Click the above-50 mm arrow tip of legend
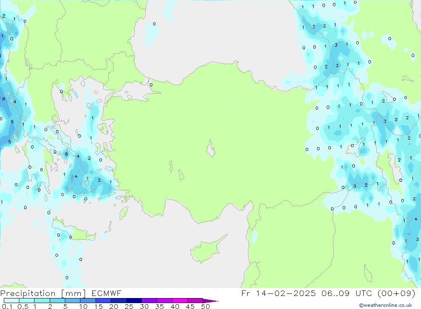This screenshot has height=309, width=421. point(210,301)
